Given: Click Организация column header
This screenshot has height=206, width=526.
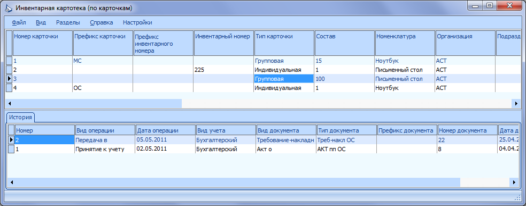Looking at the screenshot, I should [x=465, y=43].
